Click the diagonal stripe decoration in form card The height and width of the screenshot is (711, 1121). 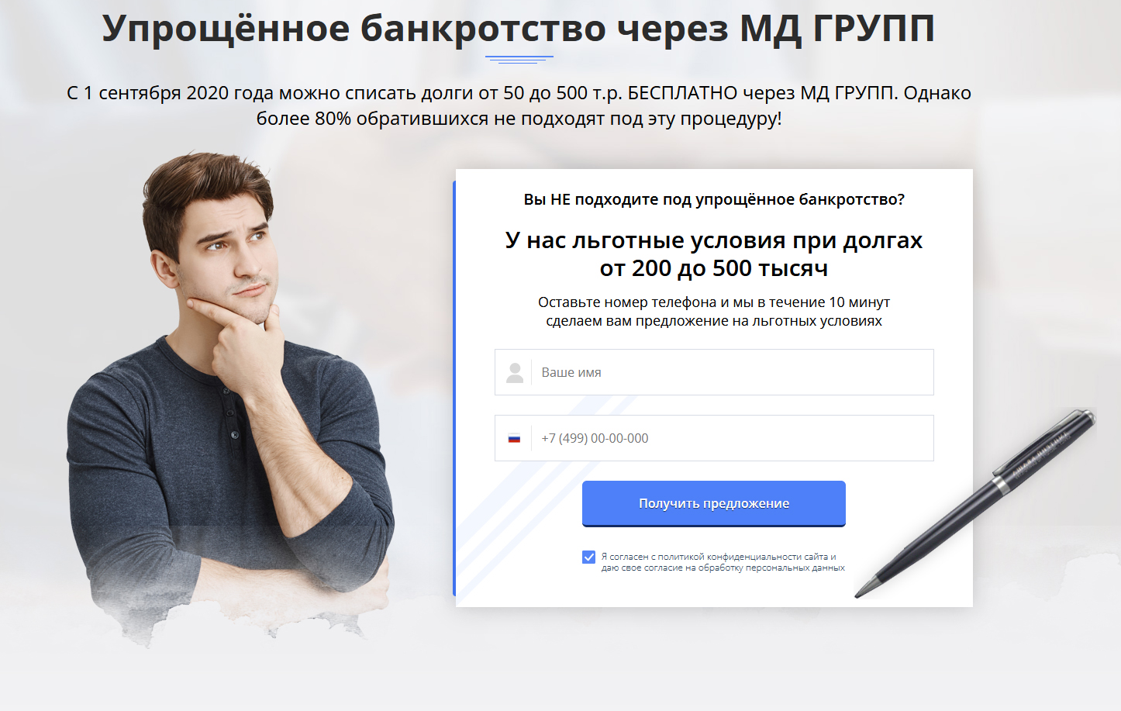(535, 496)
